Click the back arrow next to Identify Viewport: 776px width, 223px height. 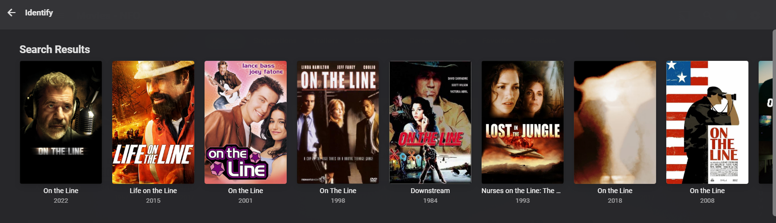[12, 13]
